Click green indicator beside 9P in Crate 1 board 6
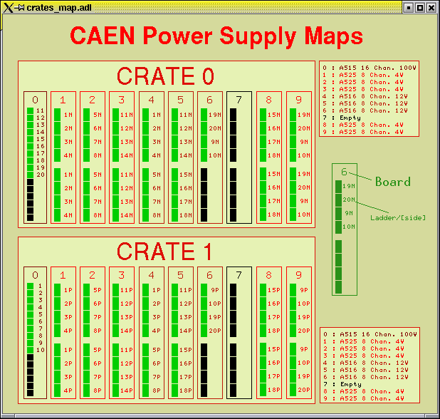Screen dimensions: 440x419 [x=204, y=290]
